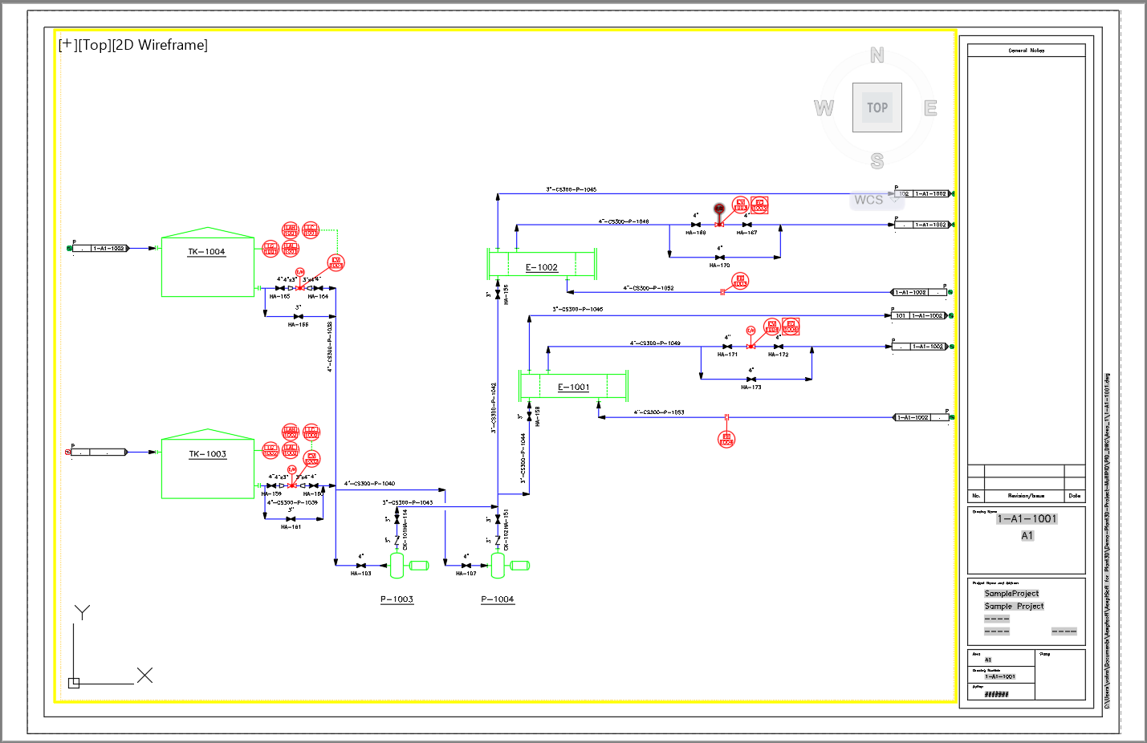Select off-page connector 101 1-A1-1002
Screen dimensions: 1147x743
921,315
